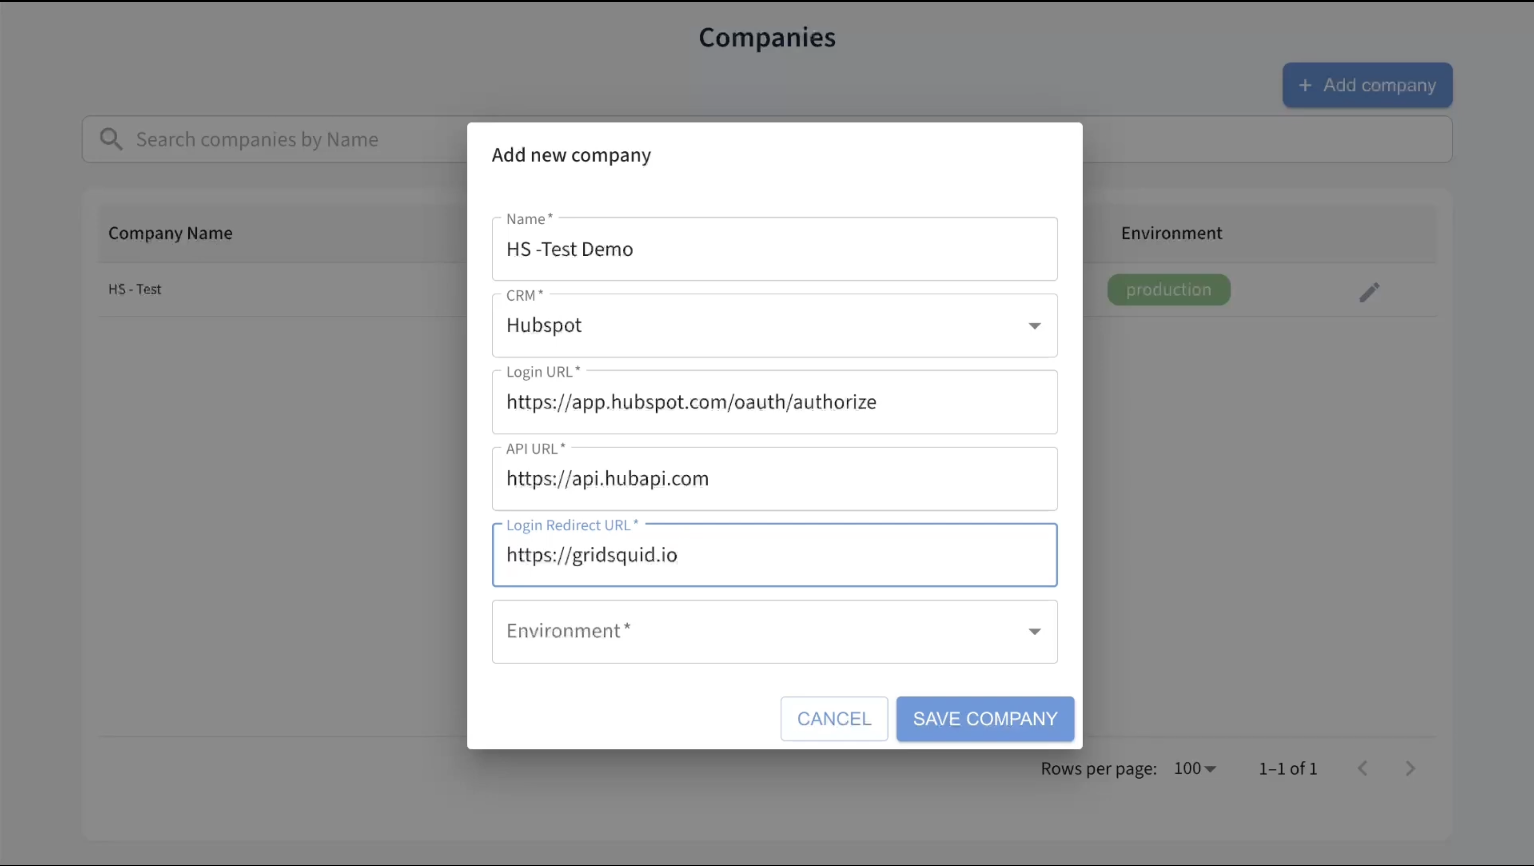Click the Add company button
The image size is (1534, 866).
(1367, 85)
